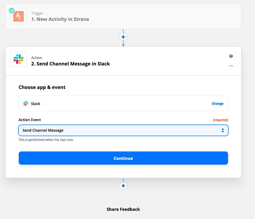Click the Change link for Slack app
Screen dimensions: 255x219
coord(218,104)
